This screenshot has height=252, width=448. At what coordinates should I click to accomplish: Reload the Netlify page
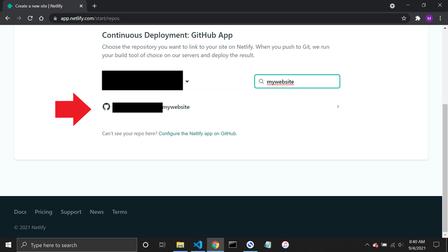pos(30,18)
